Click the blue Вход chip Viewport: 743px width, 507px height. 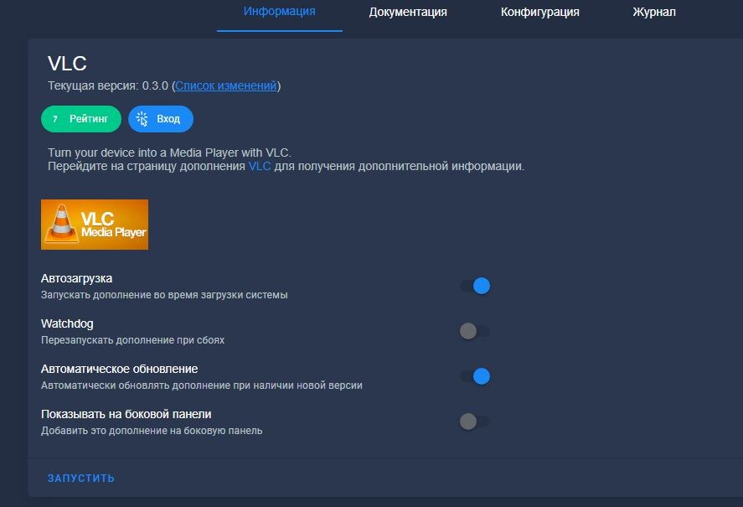161,119
